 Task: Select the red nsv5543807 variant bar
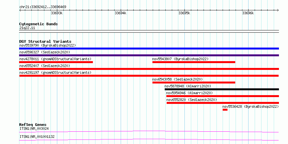point(194,62)
